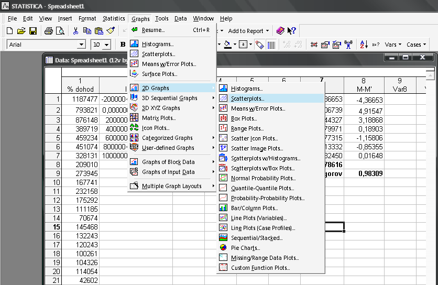Click the sort A-Z icon

pos(364,45)
